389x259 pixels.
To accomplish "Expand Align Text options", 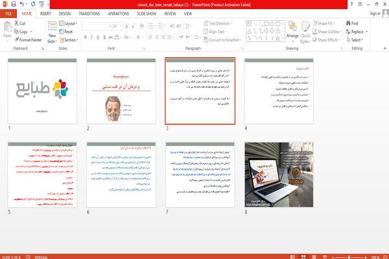I will point(215,32).
